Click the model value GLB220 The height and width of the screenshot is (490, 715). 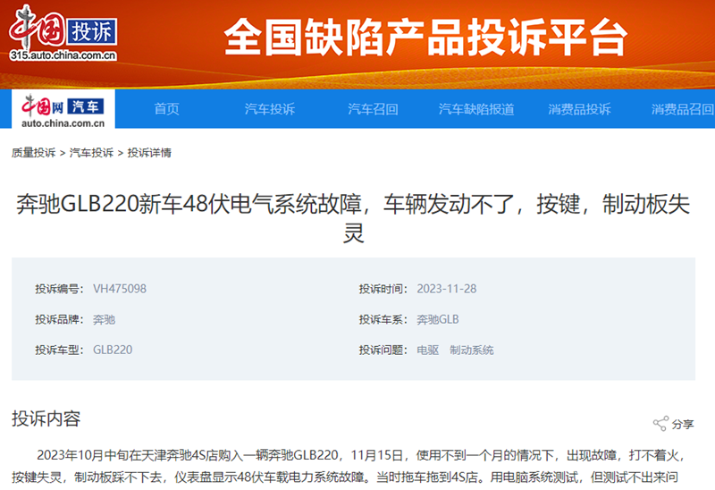tap(113, 350)
